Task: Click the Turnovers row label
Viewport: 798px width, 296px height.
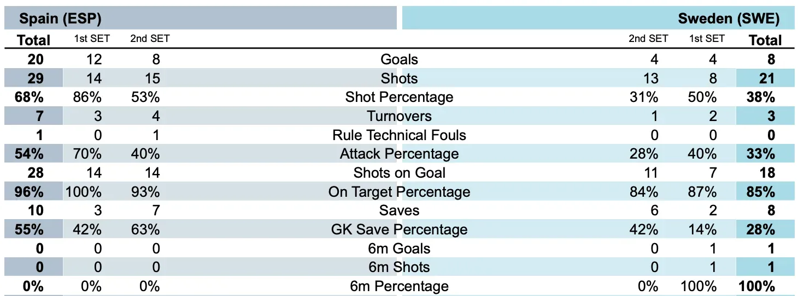Action: click(399, 116)
